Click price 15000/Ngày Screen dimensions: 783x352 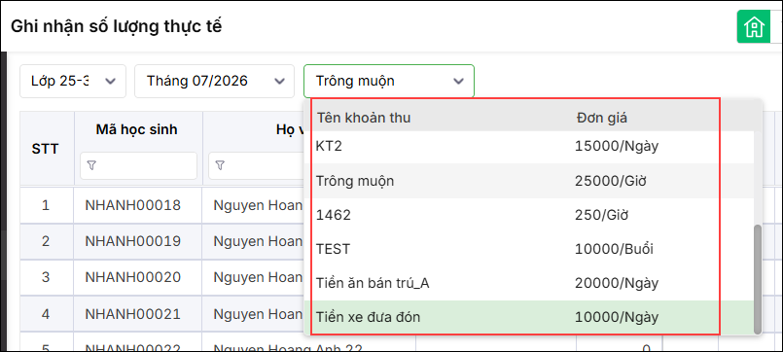617,147
